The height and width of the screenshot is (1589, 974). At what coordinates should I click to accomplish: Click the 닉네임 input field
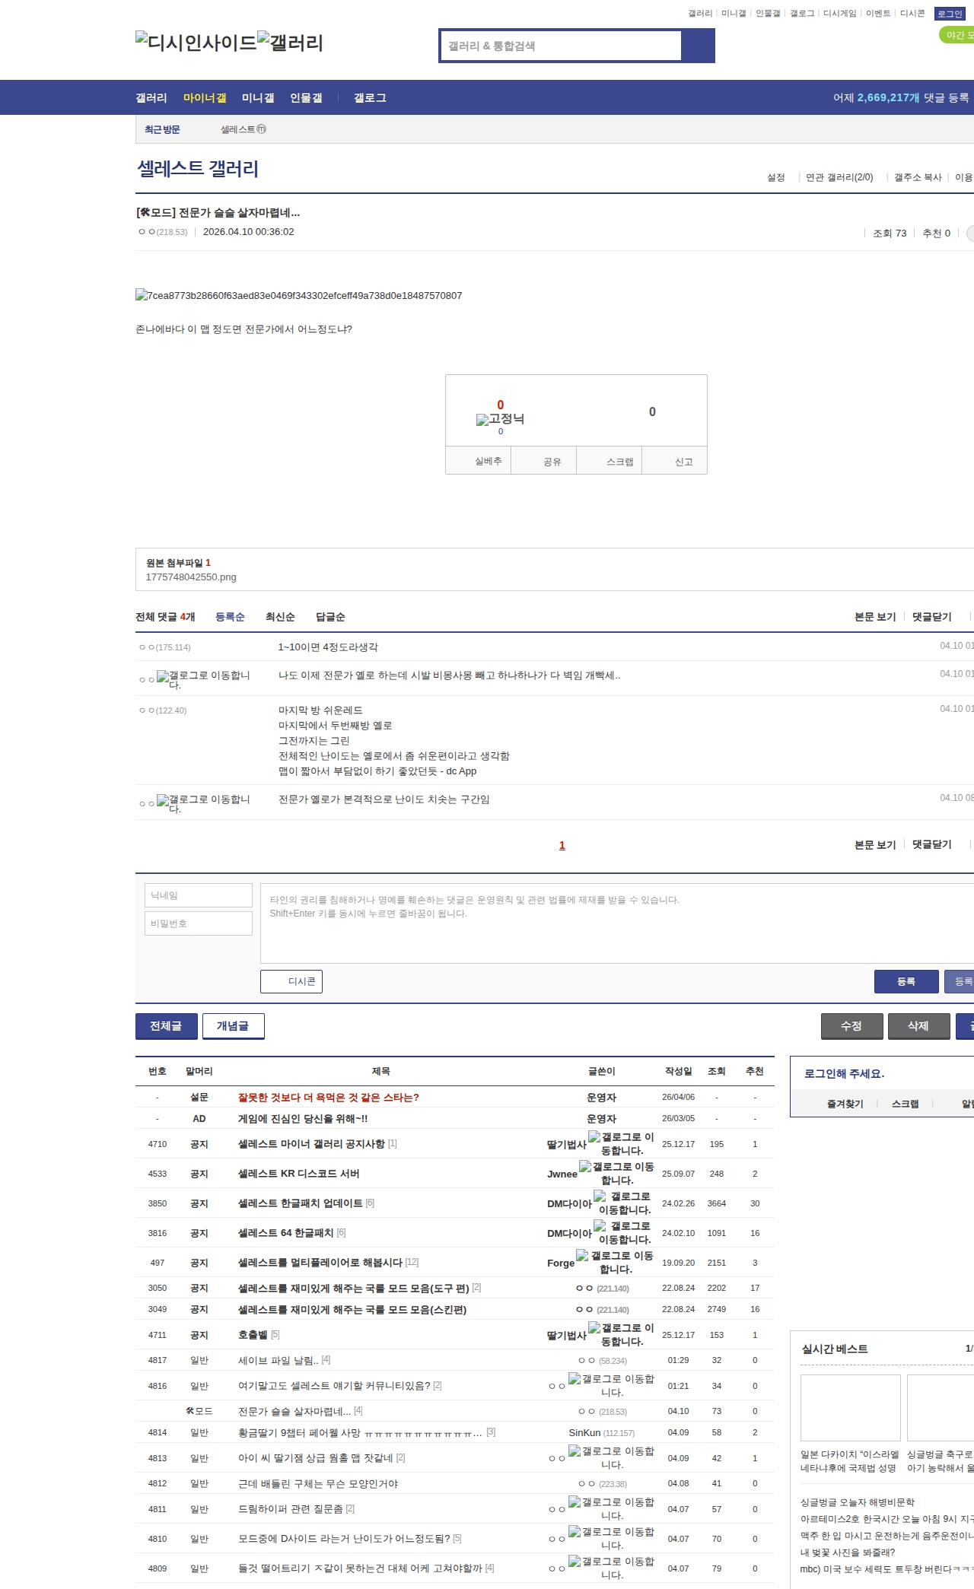(x=199, y=895)
